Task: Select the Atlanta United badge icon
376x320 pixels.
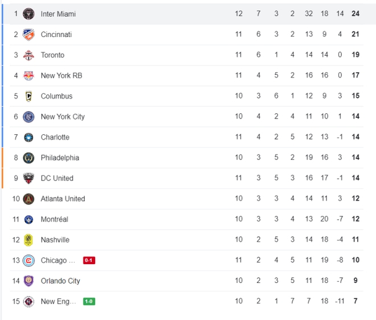Action: tap(28, 199)
